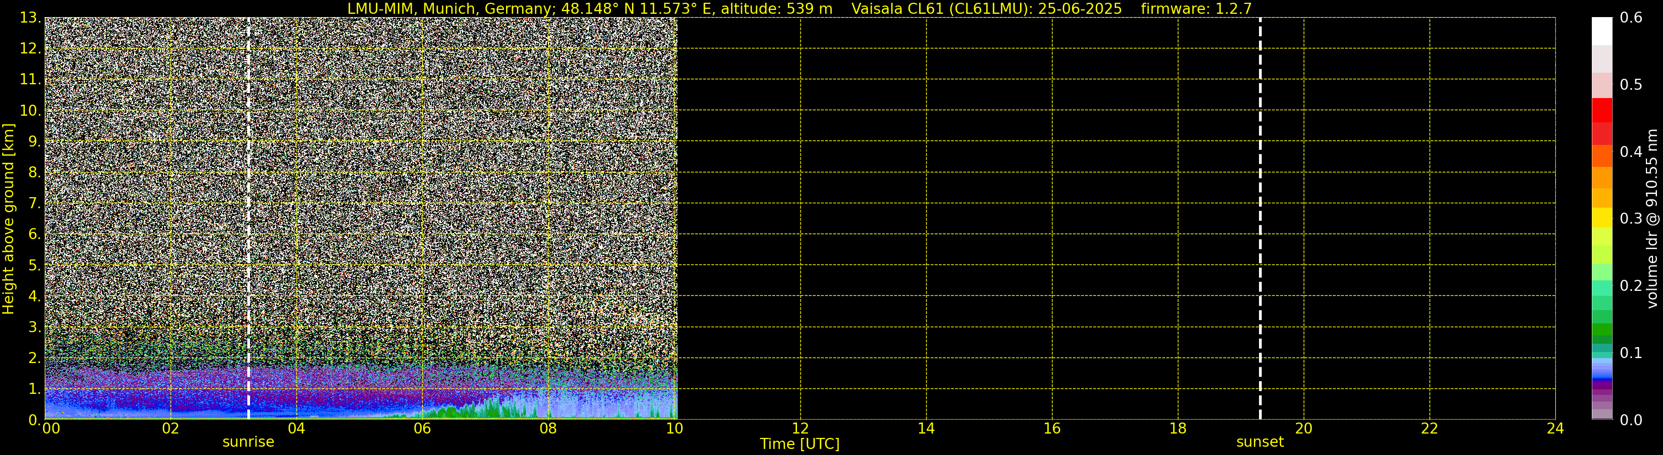Click the '12.' height axis tick label
The image size is (1663, 455).
pos(30,48)
